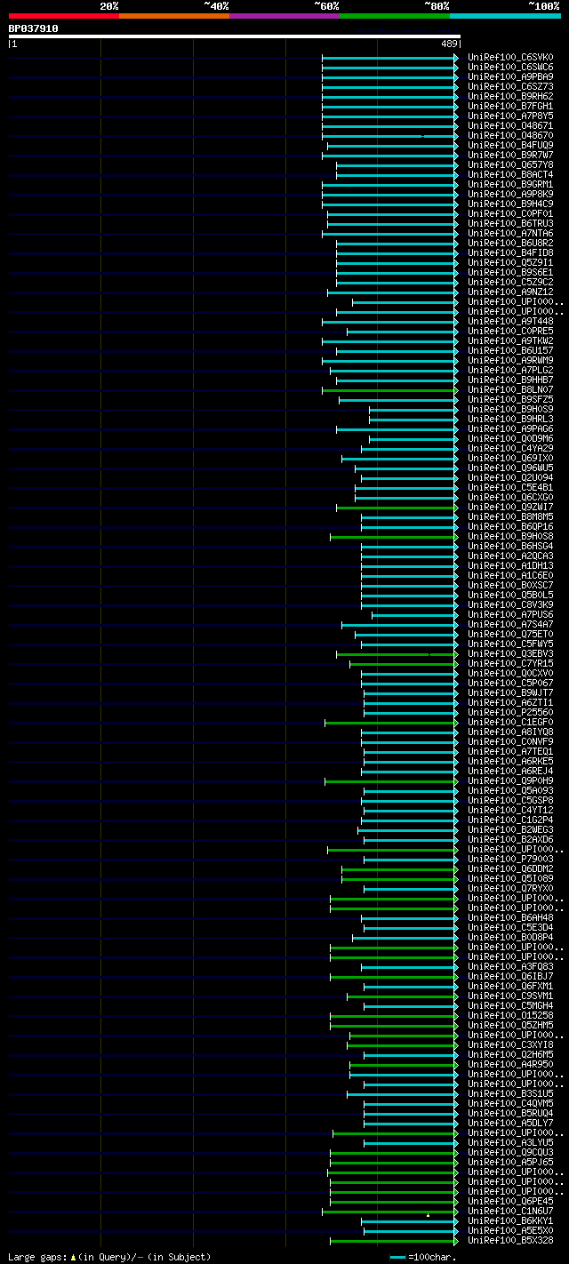This screenshot has width=569, height=1264.
Task: Choose entry UniRef100_B0D8P4
Action: [x=510, y=937]
